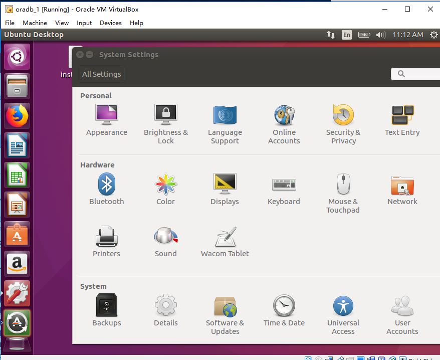Screen dimensions: 440x360
Task: Open the En keyboard layout indicator
Action: [347, 35]
